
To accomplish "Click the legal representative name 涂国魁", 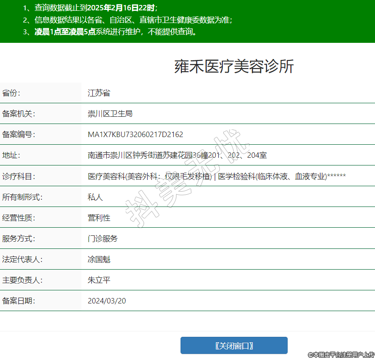I will click(x=99, y=259).
